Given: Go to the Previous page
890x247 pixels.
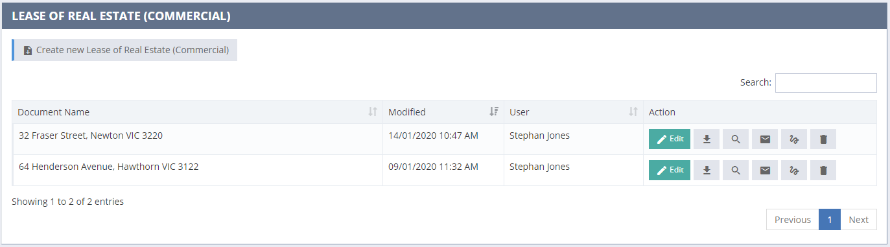Looking at the screenshot, I should pyautogui.click(x=793, y=219).
